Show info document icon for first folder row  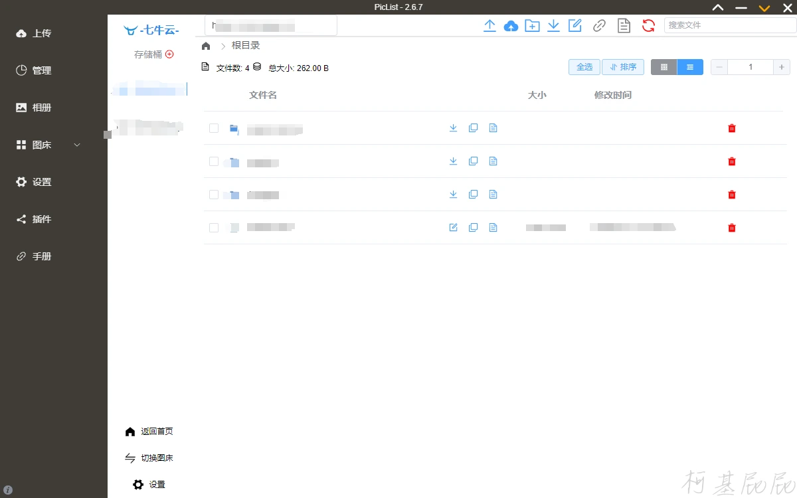pyautogui.click(x=493, y=128)
